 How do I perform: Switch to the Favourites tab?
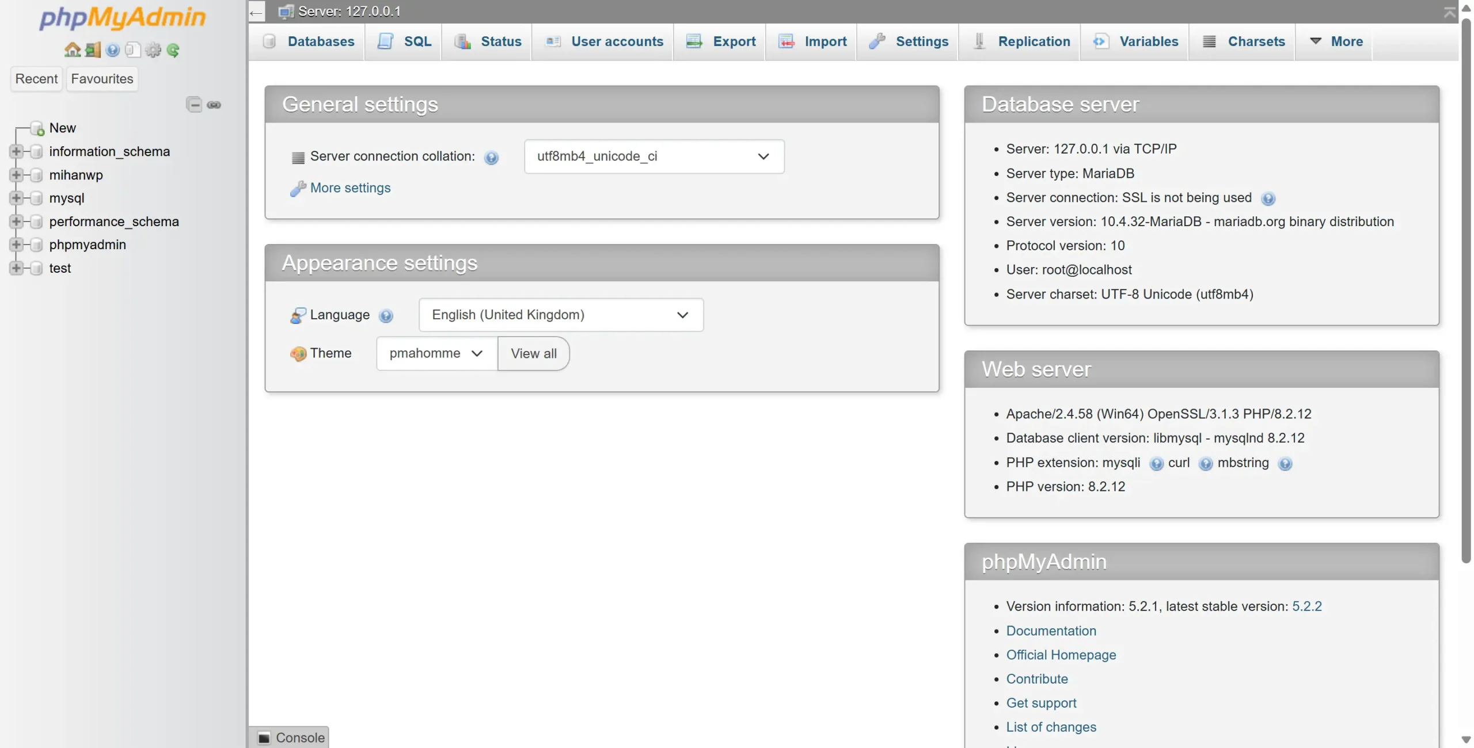[x=101, y=79]
